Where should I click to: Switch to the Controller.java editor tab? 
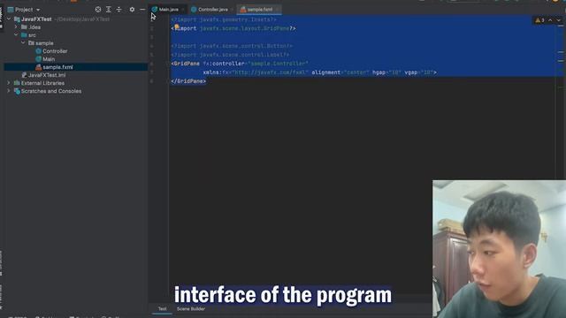(x=212, y=10)
